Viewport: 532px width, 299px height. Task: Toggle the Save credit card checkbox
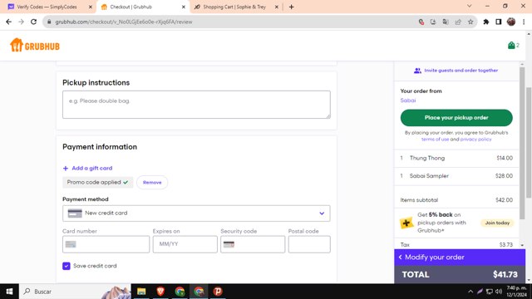click(66, 266)
